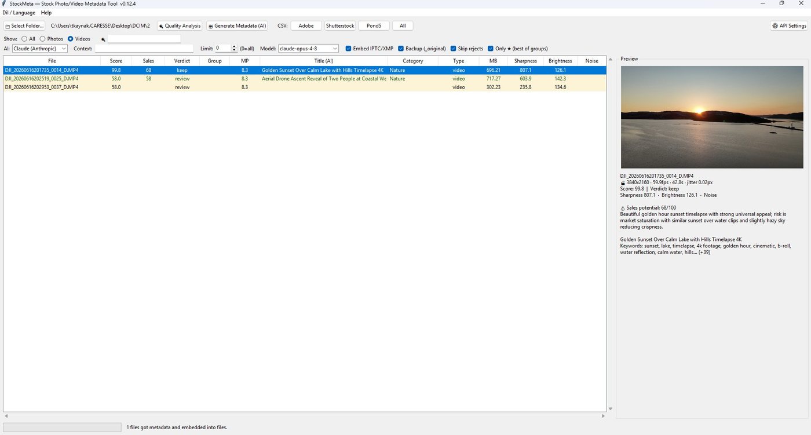
Task: Sort by the Category column header
Action: pos(413,61)
